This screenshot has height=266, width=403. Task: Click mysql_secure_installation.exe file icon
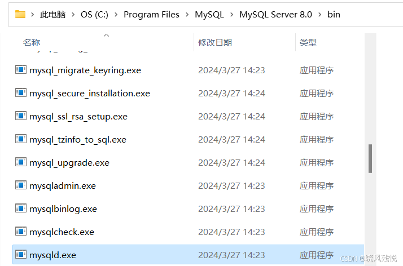[x=21, y=92]
